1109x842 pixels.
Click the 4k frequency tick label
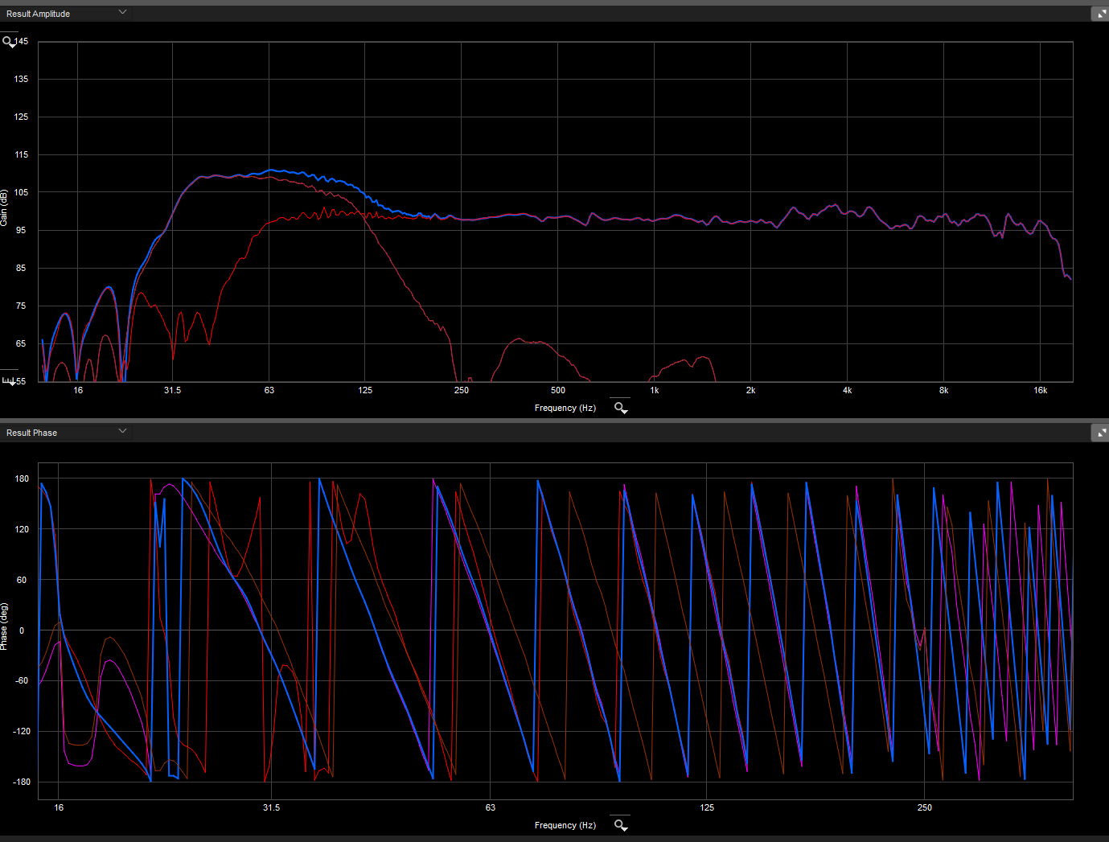pyautogui.click(x=847, y=390)
